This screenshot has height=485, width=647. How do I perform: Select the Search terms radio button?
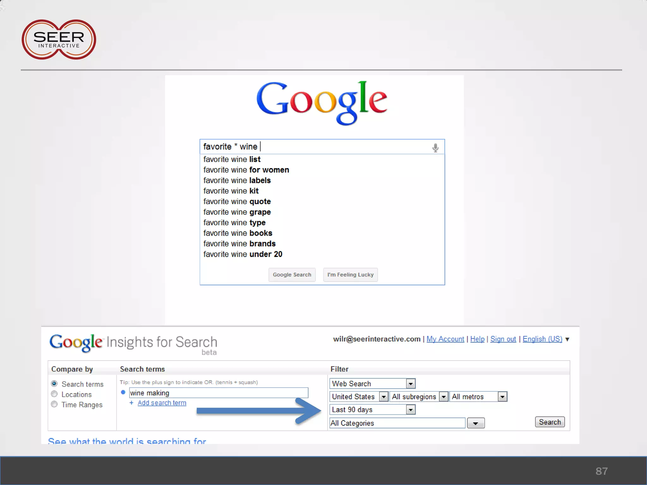[54, 384]
